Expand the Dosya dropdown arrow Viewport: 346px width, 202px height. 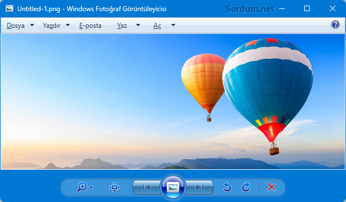32,25
